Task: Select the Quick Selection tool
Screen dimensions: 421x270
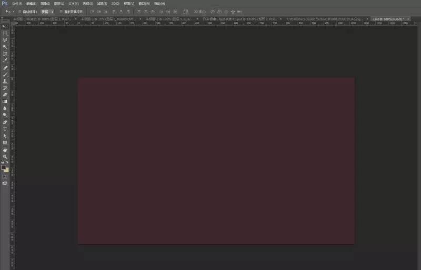Action: 5,47
